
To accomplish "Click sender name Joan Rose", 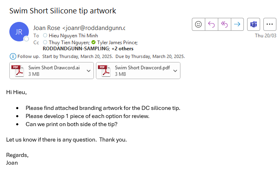I will pos(47,28).
